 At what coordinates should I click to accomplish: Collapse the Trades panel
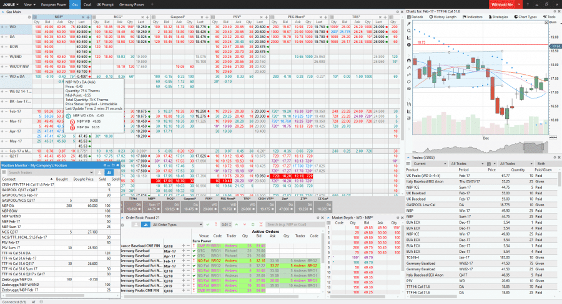tap(408, 158)
